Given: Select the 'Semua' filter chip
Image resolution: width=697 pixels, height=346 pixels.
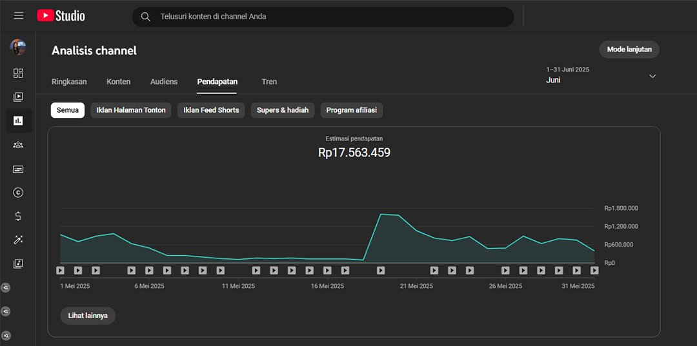Looking at the screenshot, I should pos(68,110).
